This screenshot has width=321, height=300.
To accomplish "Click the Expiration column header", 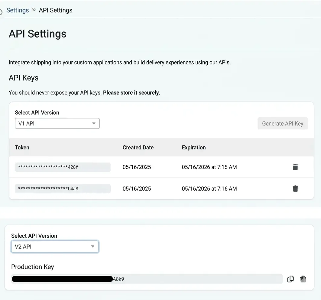I will [194, 148].
